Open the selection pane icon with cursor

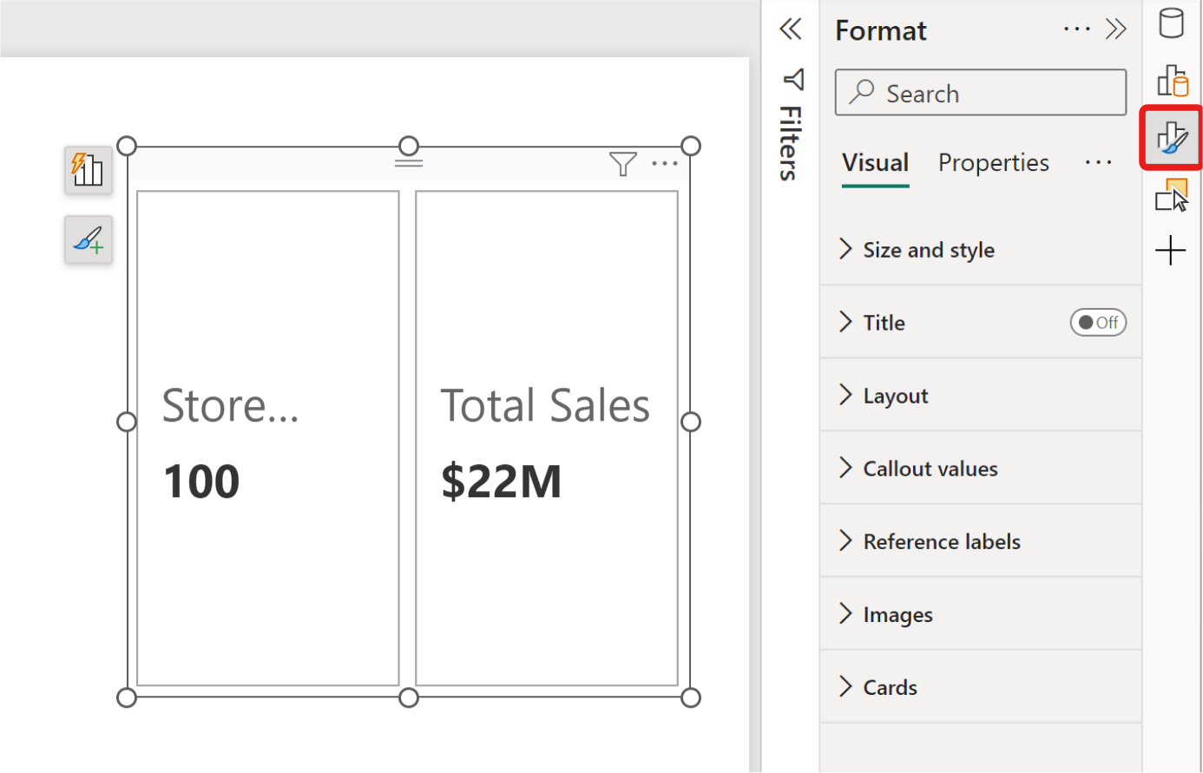1172,195
